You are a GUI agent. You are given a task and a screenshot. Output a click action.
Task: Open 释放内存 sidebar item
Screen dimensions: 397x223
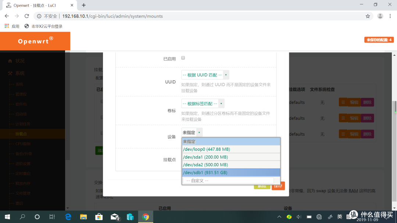pyautogui.click(x=23, y=183)
